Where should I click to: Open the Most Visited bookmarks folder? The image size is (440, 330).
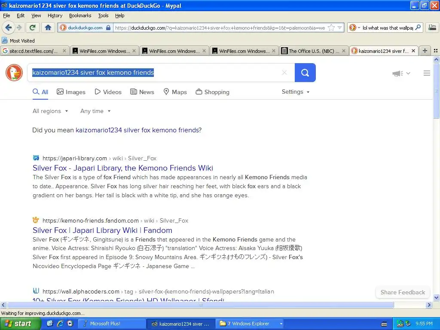[x=18, y=41]
